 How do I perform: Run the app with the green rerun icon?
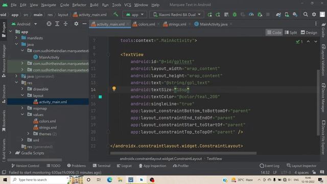pos(209,14)
